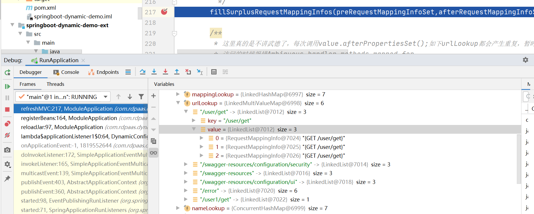Select frame registerBeans:164, ModuleApplication

coord(81,118)
